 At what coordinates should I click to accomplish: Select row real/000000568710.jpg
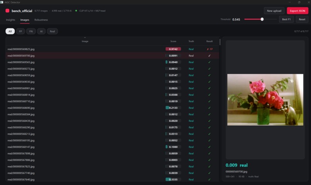point(112,101)
